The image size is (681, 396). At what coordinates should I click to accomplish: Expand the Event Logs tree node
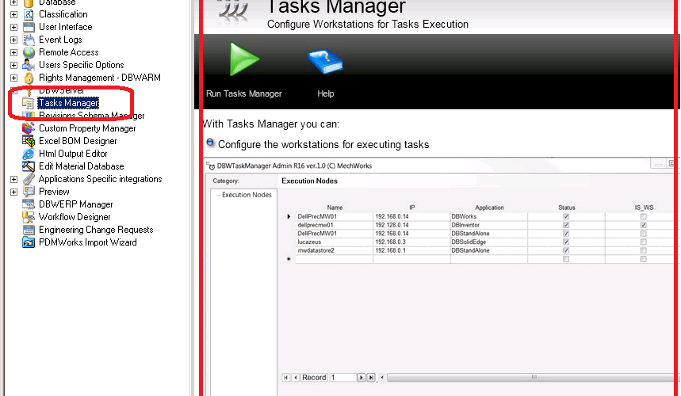point(14,40)
